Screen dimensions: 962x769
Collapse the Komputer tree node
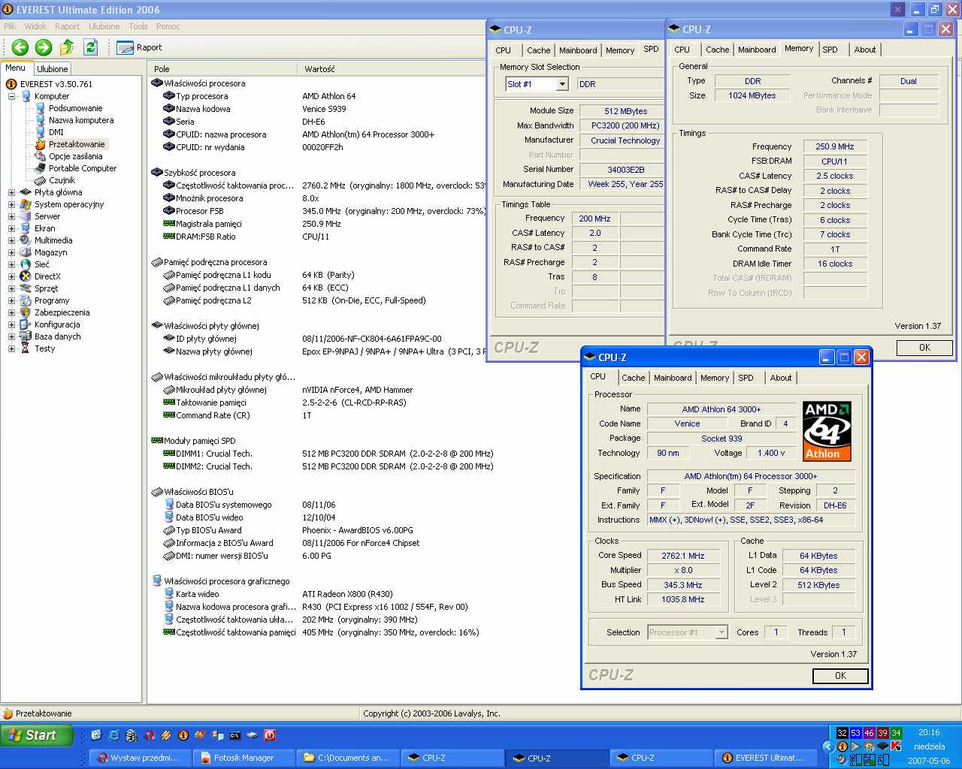(x=11, y=96)
